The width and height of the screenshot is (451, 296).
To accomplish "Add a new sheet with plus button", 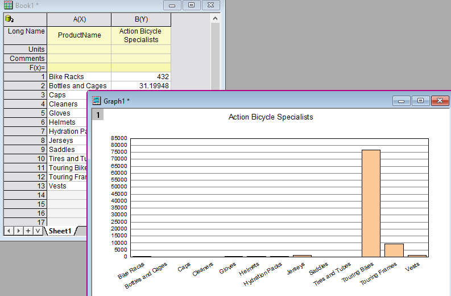I will [28, 231].
